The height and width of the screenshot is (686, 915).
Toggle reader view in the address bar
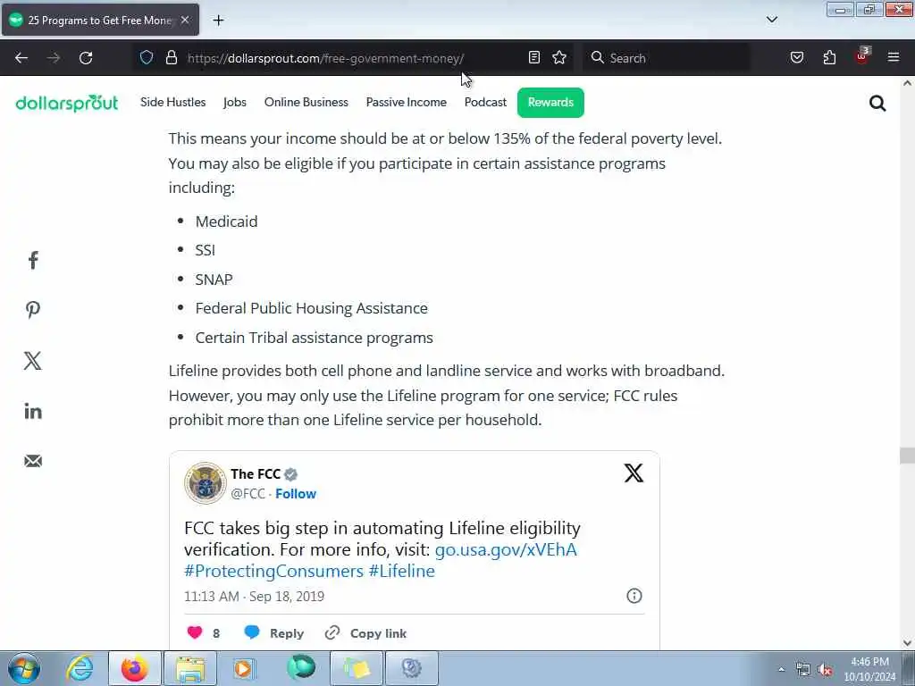tap(533, 58)
